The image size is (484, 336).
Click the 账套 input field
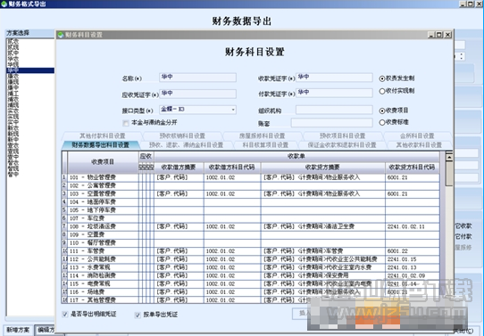coord(332,123)
